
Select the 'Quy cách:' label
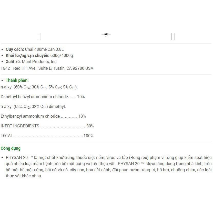[x=15, y=49]
